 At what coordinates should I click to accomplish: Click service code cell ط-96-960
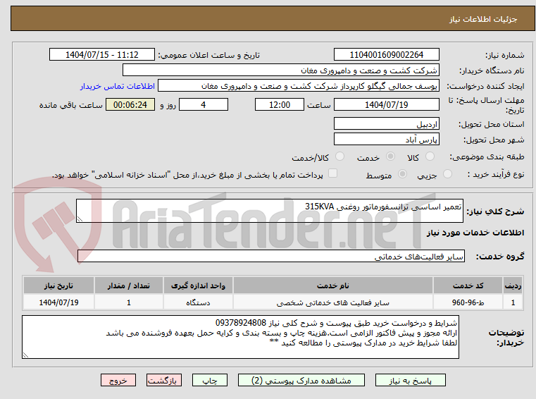tap(468, 302)
